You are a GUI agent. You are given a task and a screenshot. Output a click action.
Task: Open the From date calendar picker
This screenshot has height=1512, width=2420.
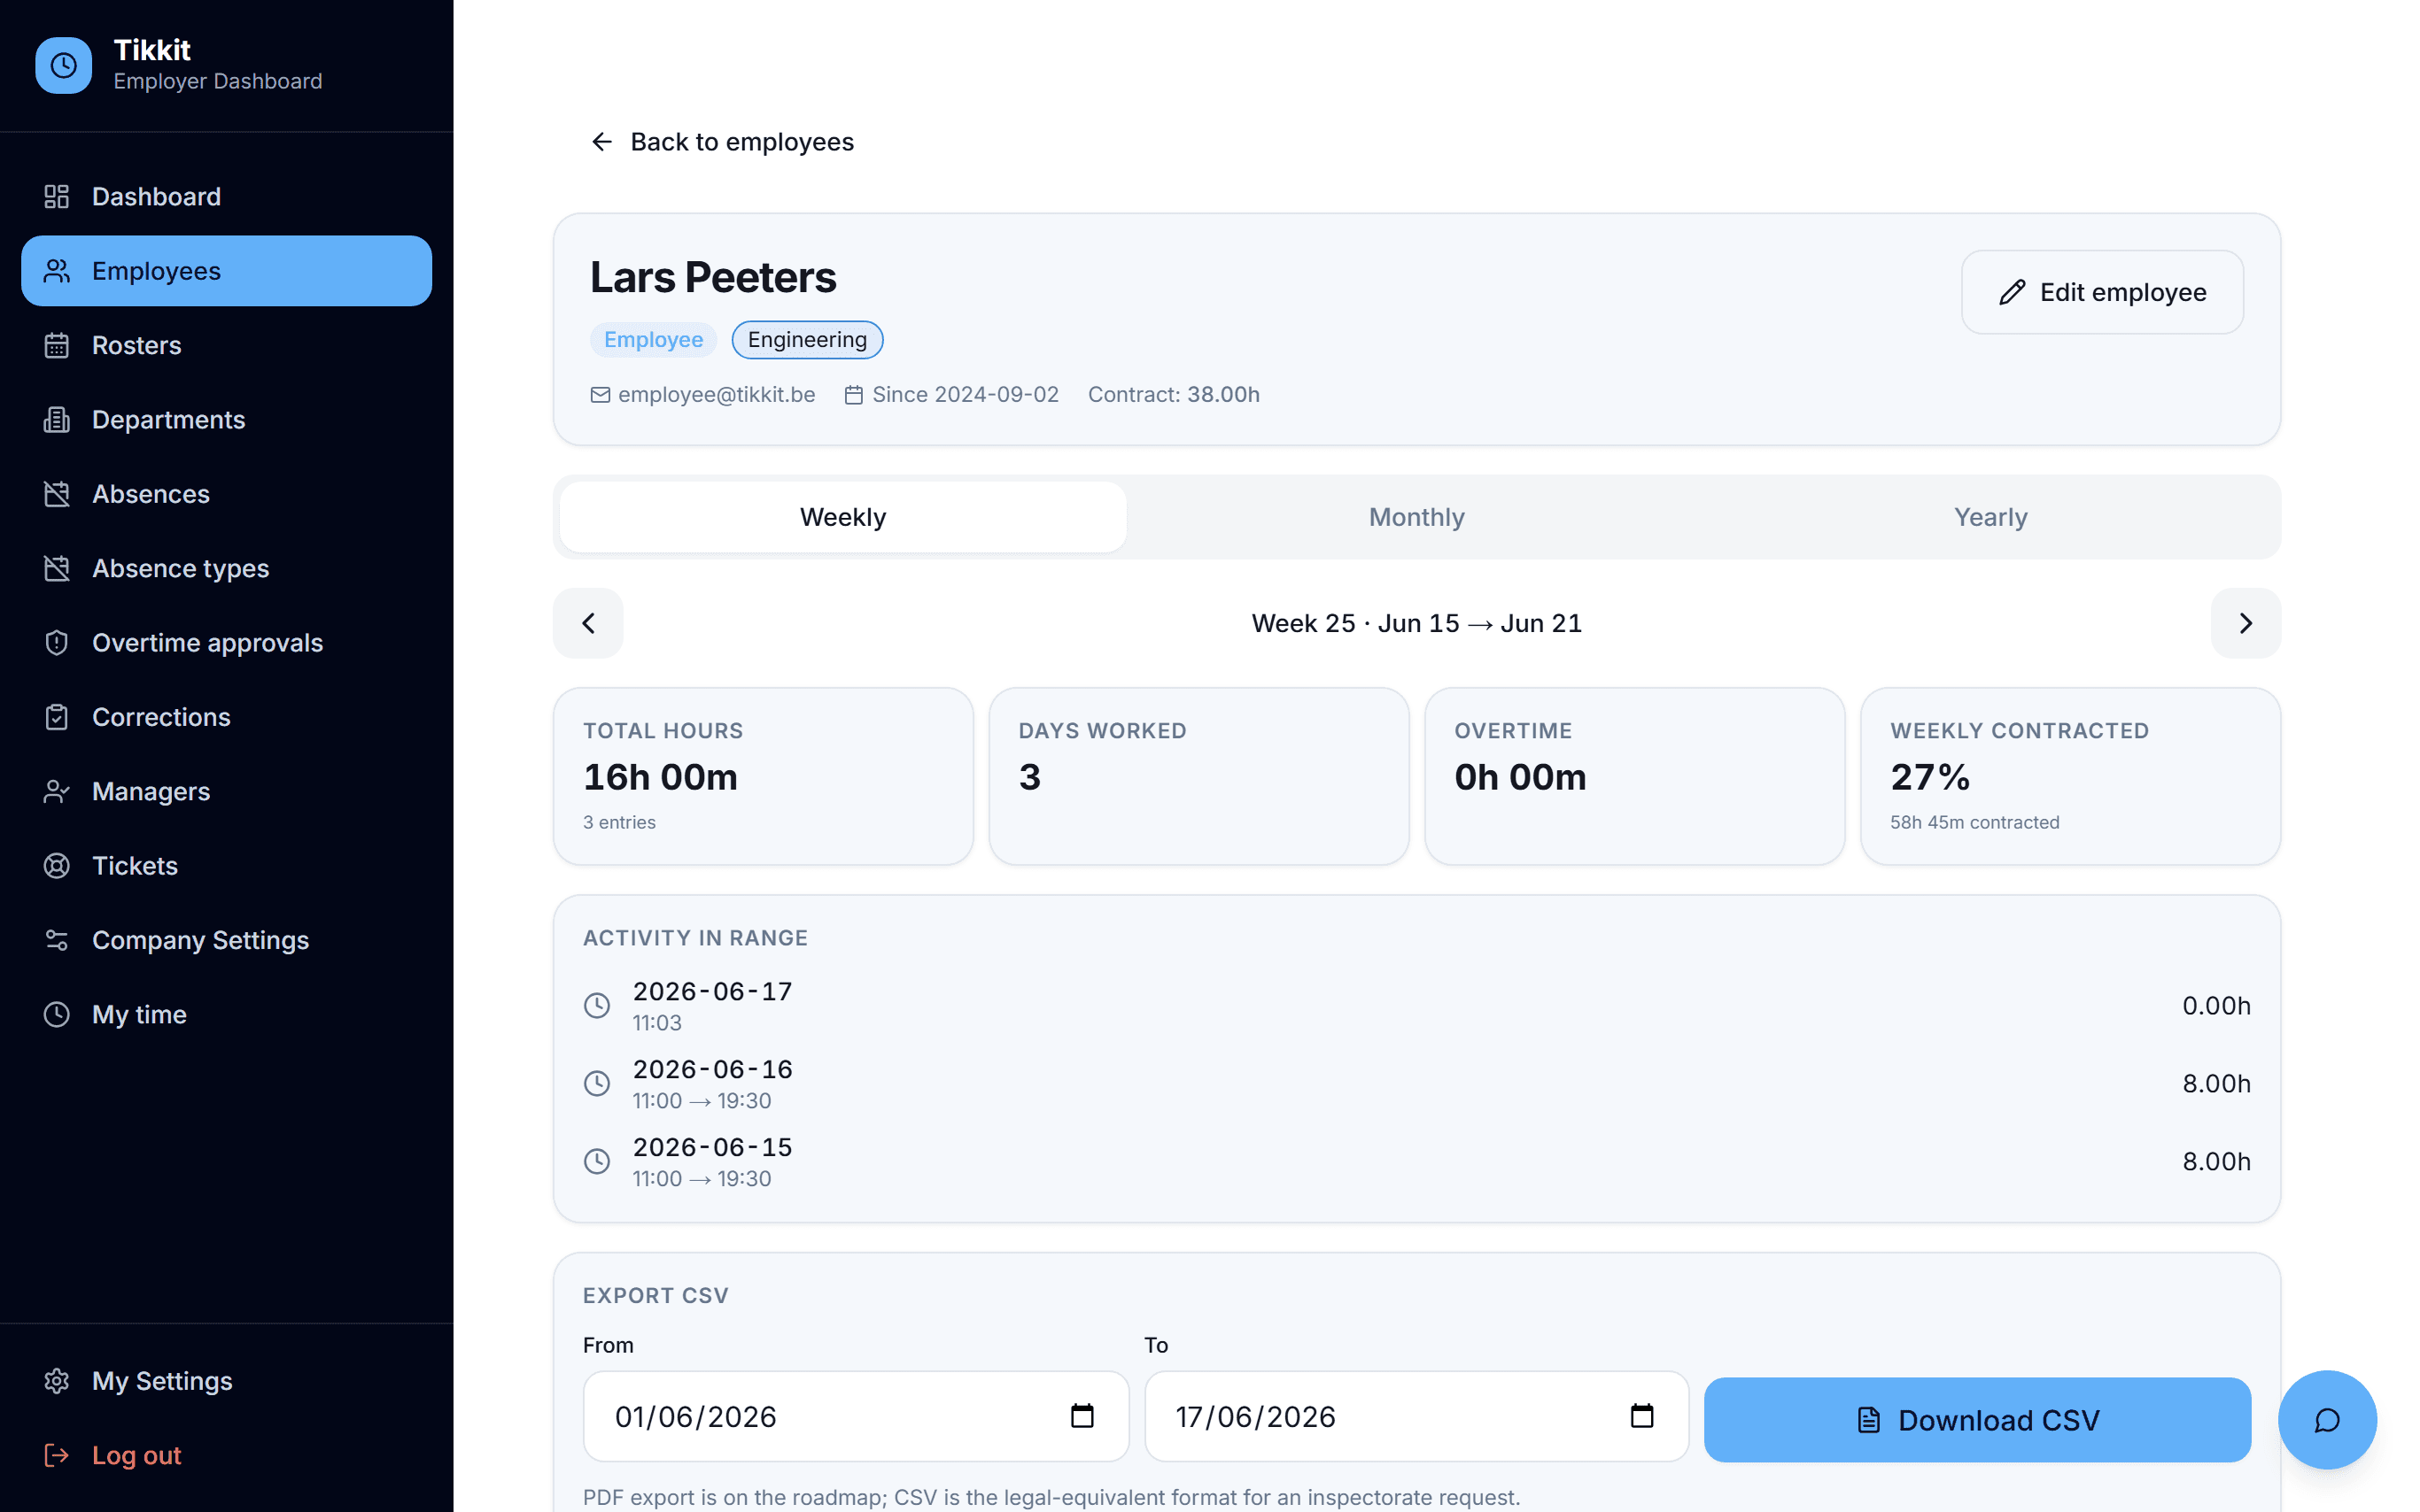(x=1082, y=1416)
